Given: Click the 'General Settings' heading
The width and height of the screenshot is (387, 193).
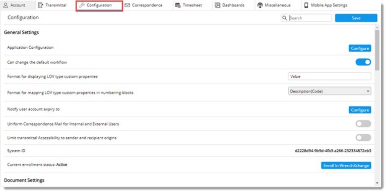Looking at the screenshot, I should pos(22,33).
